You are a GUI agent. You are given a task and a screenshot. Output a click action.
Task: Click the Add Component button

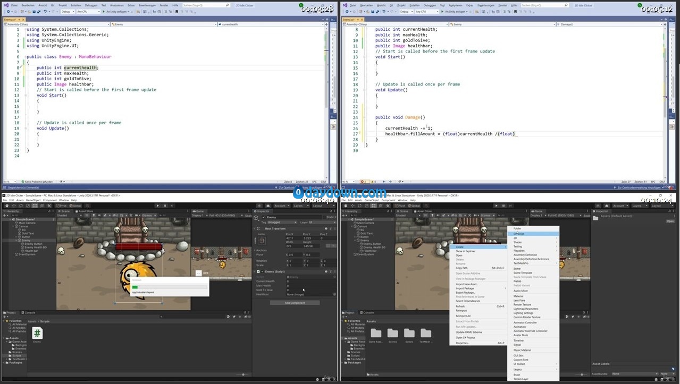pos(295,303)
